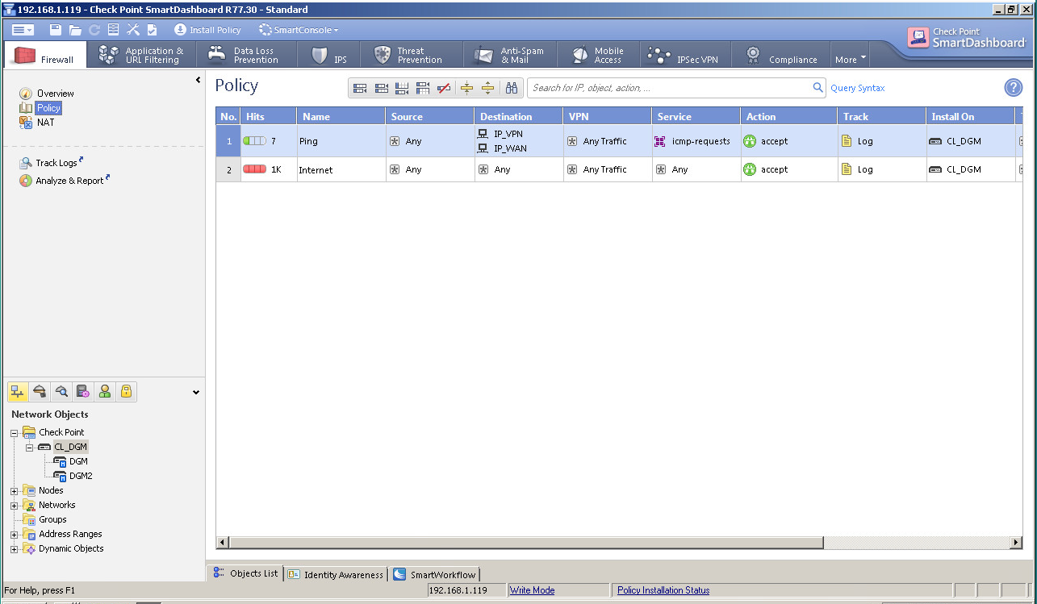Viewport: 1037px width, 604px height.
Task: Expand the More tabs dropdown
Action: point(851,59)
